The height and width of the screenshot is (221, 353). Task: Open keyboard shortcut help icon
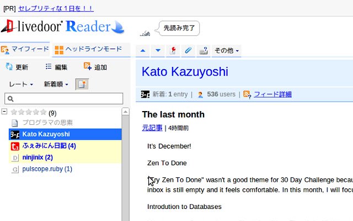click(x=204, y=50)
